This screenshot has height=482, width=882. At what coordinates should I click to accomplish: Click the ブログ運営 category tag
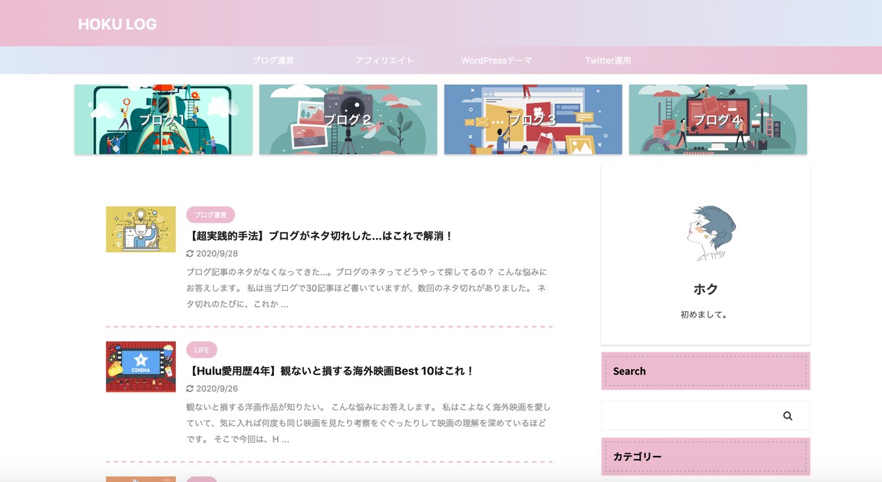(x=210, y=215)
